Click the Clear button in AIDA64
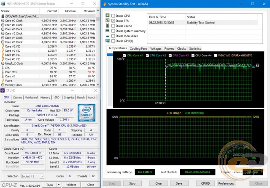Viewport: 270px width, 188px height. [x=159, y=183]
